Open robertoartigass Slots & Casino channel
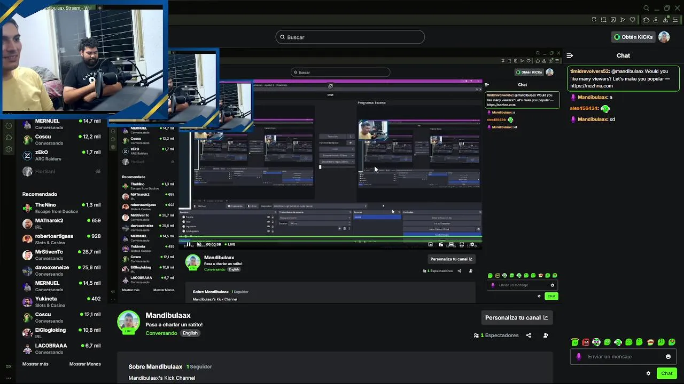 61,239
